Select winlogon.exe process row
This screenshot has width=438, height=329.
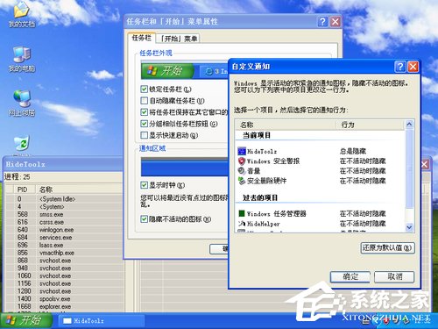click(64, 230)
